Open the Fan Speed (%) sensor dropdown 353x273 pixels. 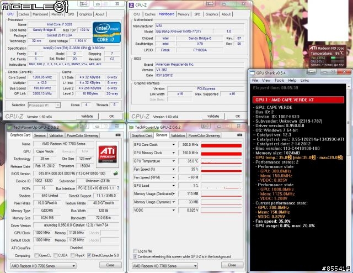coord(174,169)
